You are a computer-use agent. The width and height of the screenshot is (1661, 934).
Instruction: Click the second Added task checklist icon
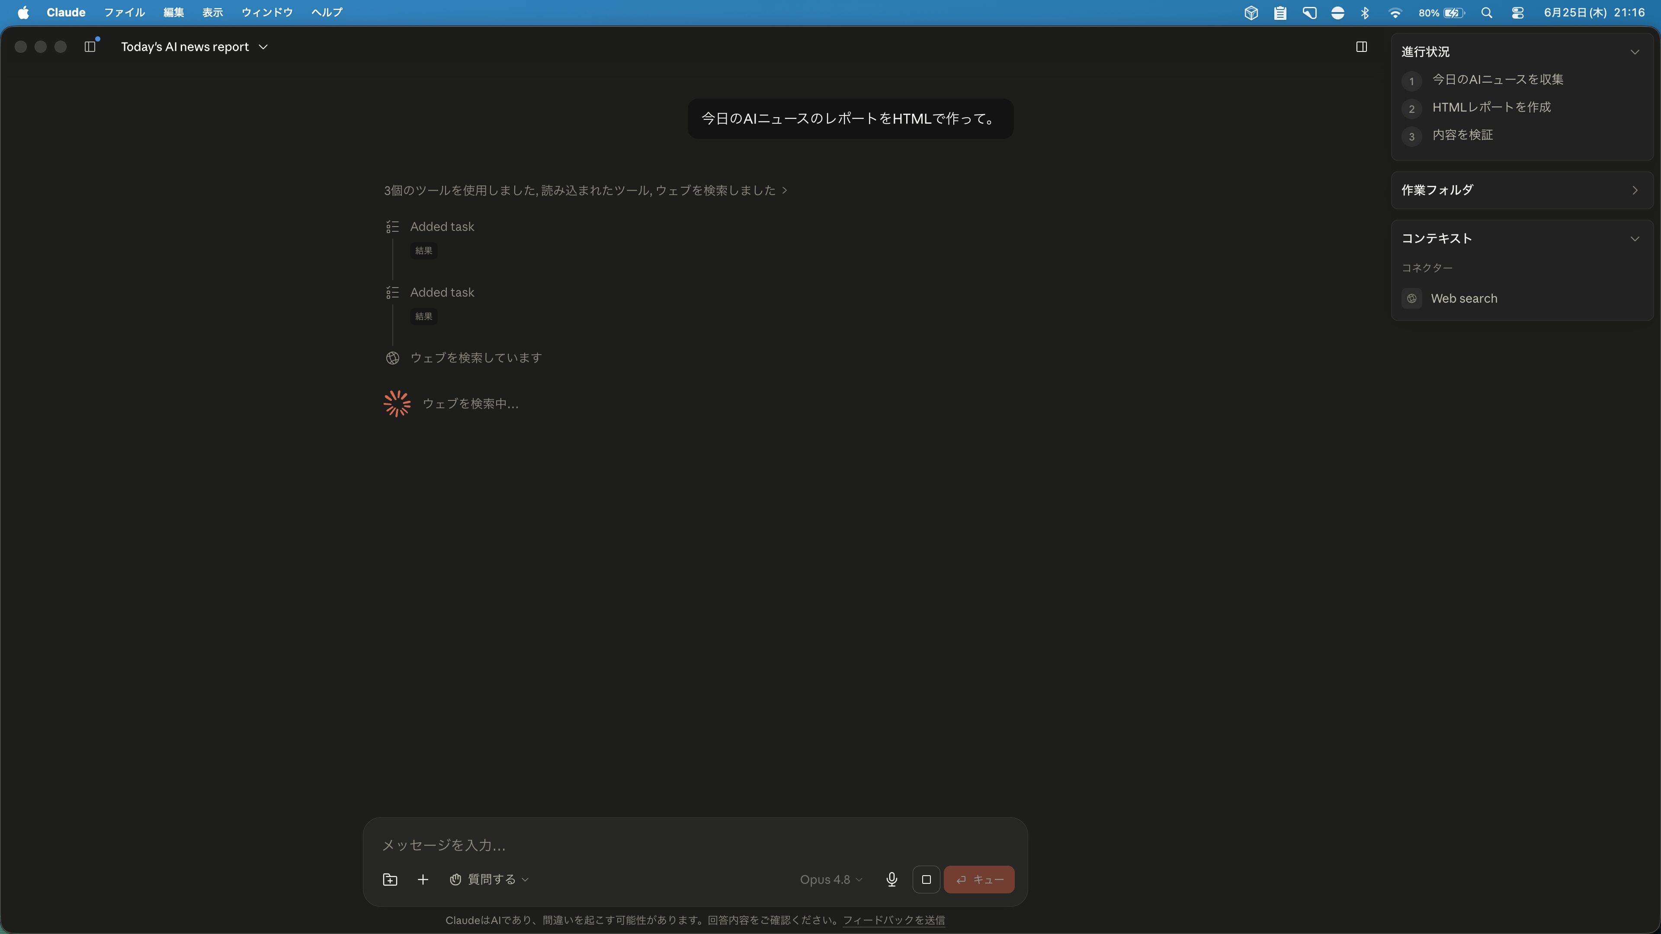tap(392, 293)
